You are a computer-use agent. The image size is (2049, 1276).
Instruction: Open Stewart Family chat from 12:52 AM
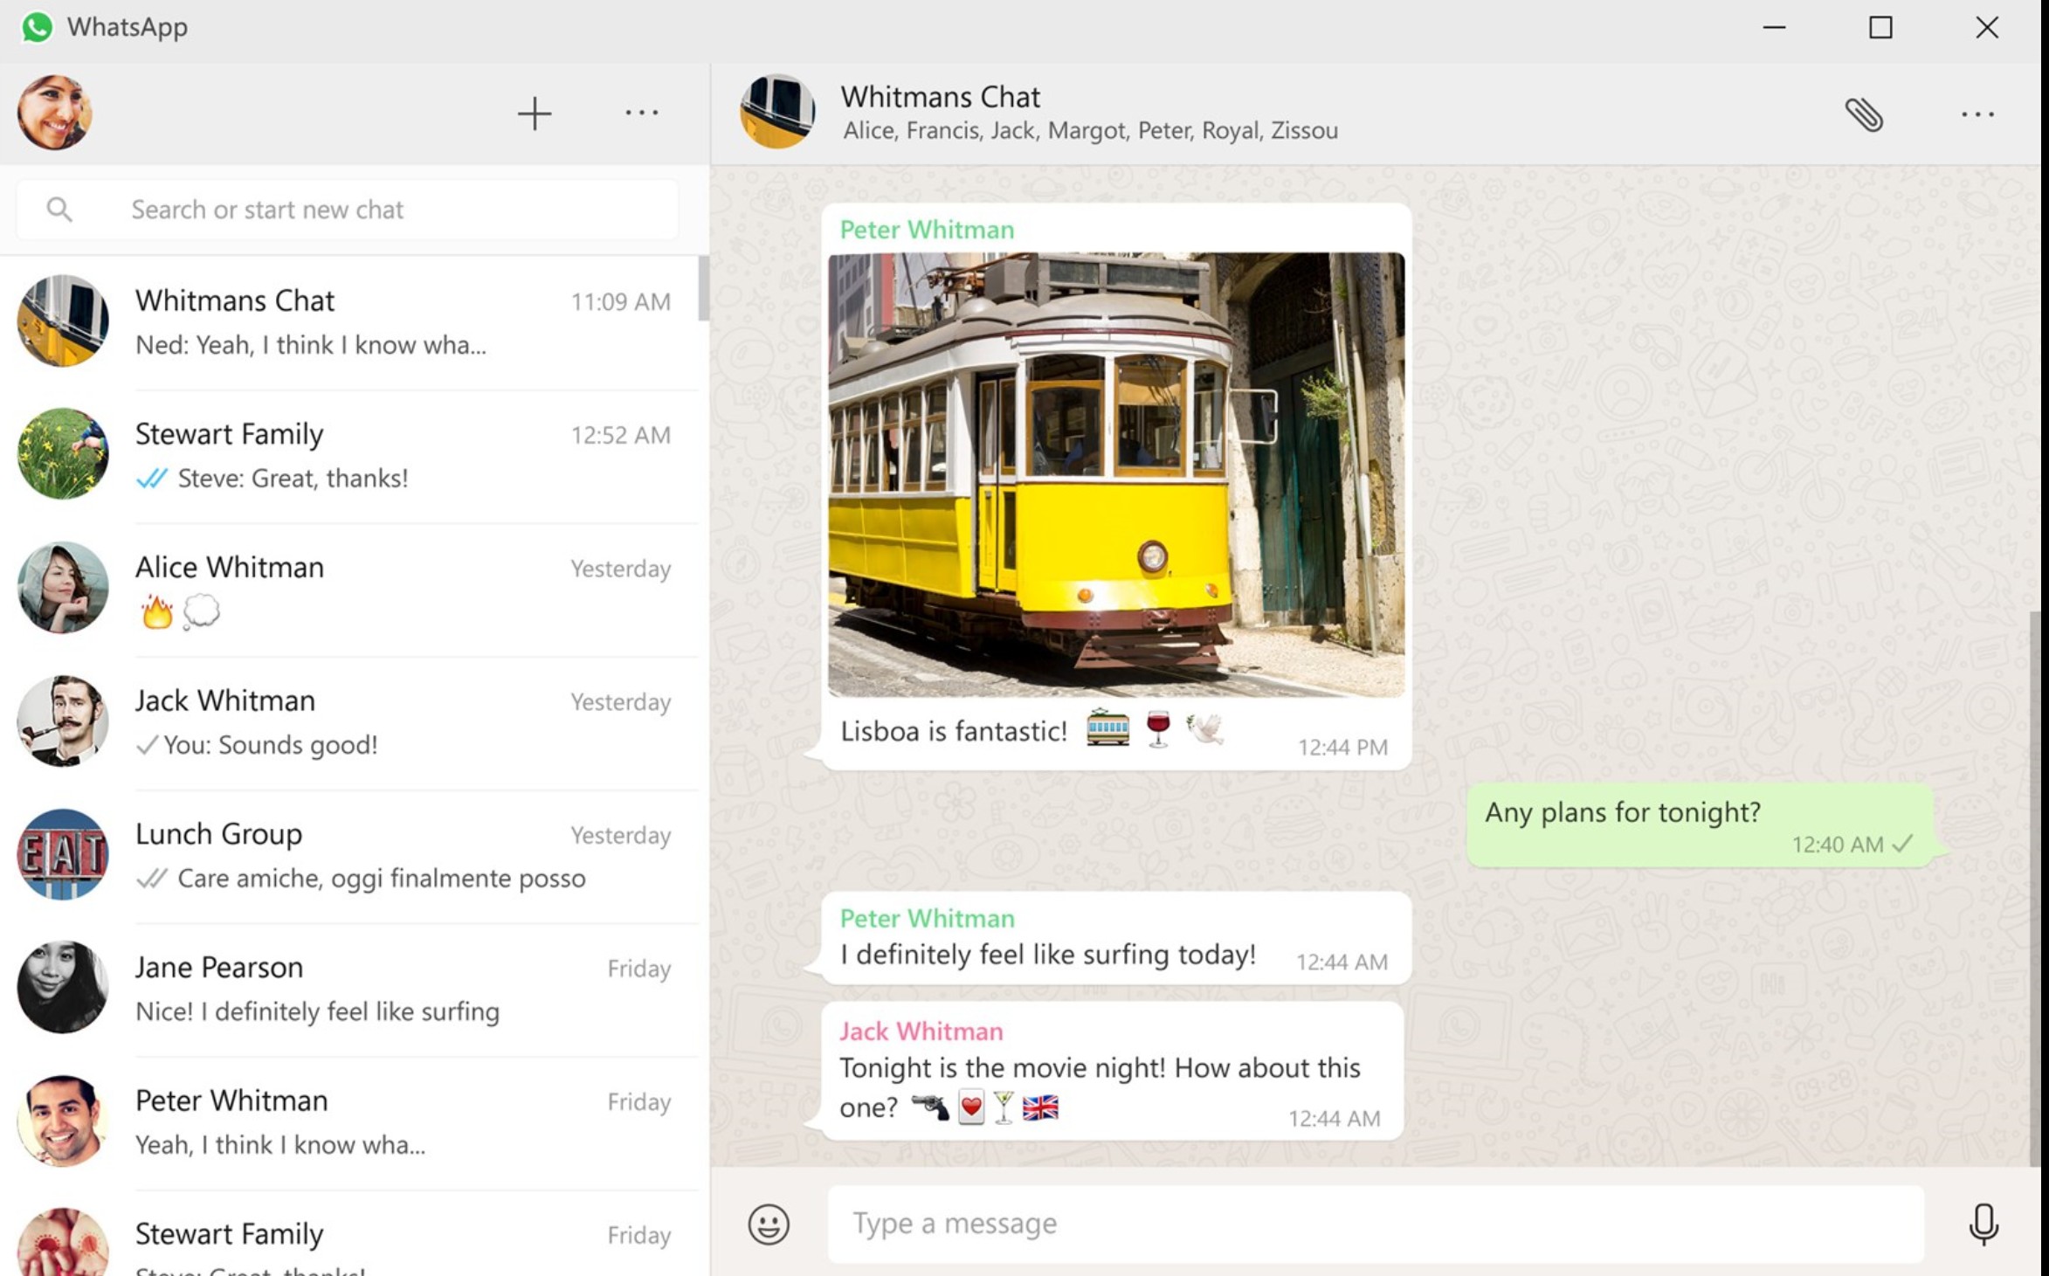point(349,456)
